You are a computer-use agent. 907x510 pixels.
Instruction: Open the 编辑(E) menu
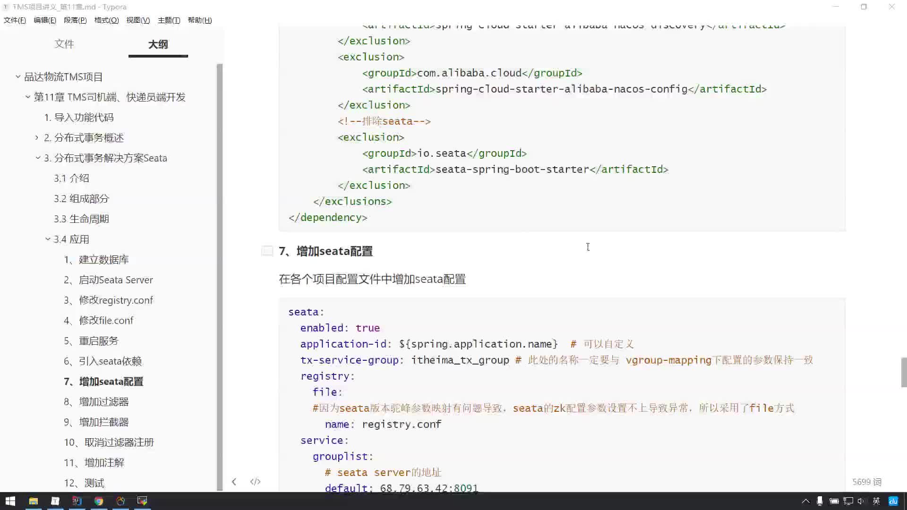[x=45, y=20]
